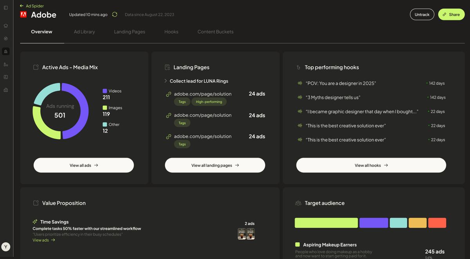The height and width of the screenshot is (259, 470).
Task: Open the shapes icon in sidebar
Action: [x=6, y=64]
